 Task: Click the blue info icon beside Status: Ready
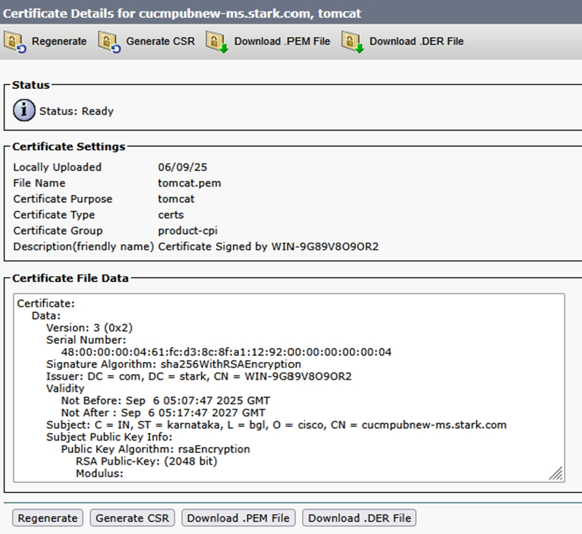[x=24, y=110]
